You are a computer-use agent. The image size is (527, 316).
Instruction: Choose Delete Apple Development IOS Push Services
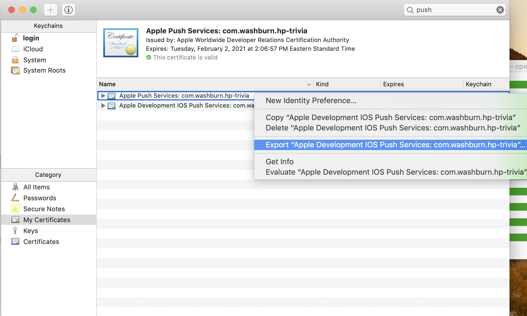click(355, 128)
